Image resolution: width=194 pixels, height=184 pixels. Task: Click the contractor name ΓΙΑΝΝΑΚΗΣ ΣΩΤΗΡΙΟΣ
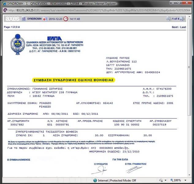48,89
